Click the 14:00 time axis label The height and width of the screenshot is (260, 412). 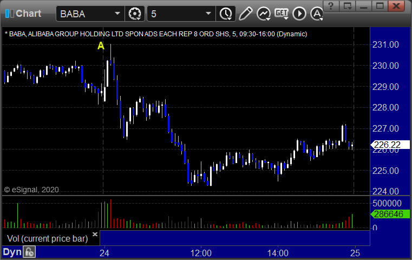tap(278, 253)
